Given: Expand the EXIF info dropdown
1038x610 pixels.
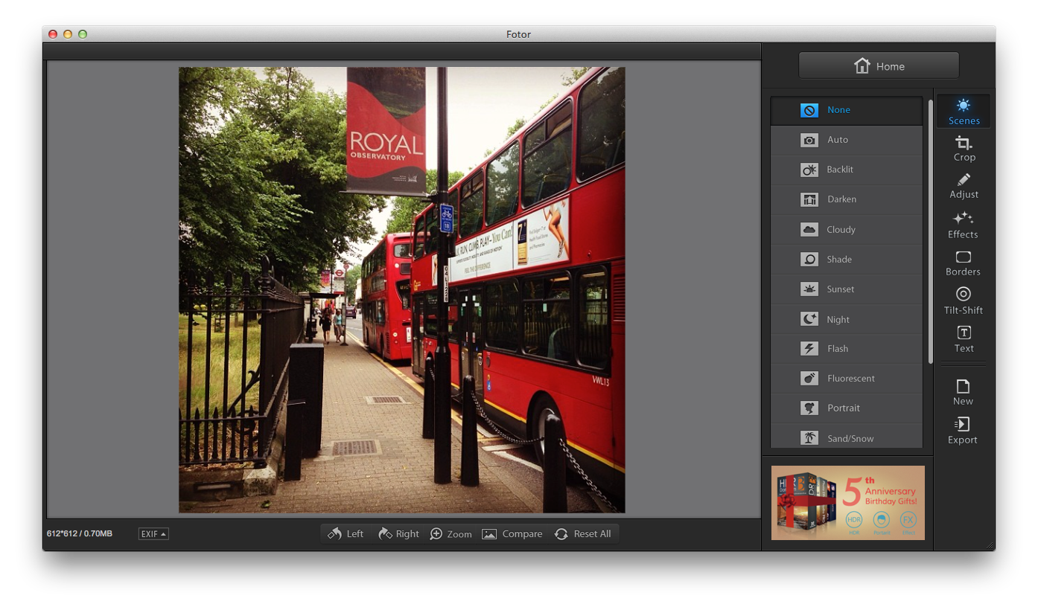Looking at the screenshot, I should coord(153,534).
